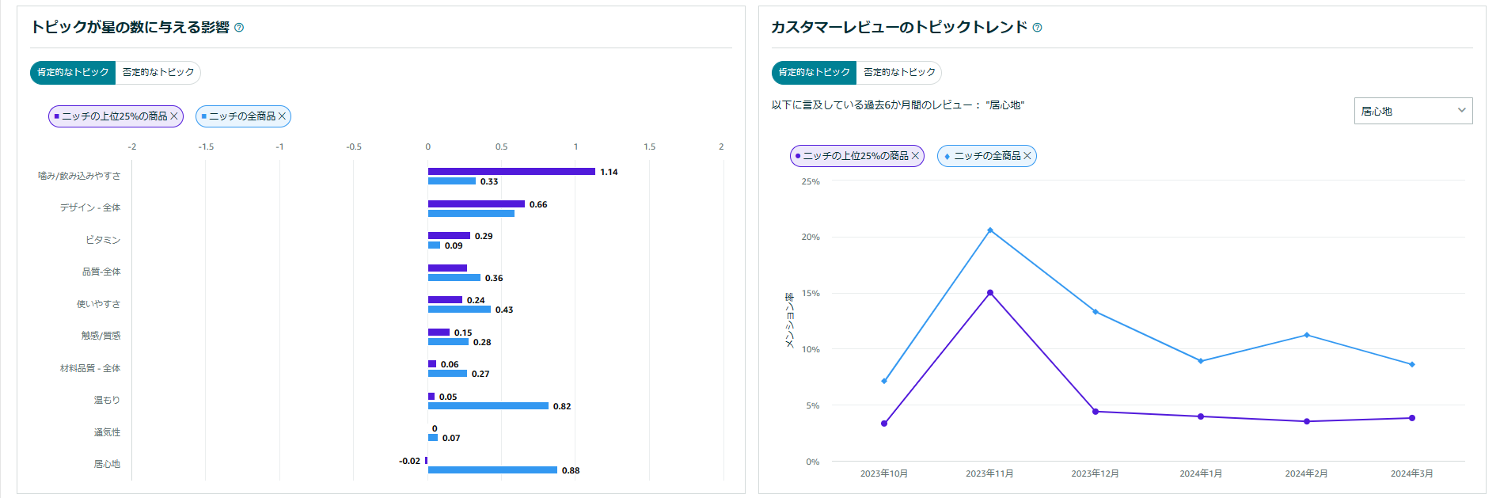Click the 品質-全体 row label
Viewport: 1500px width, 498px height.
point(101,272)
